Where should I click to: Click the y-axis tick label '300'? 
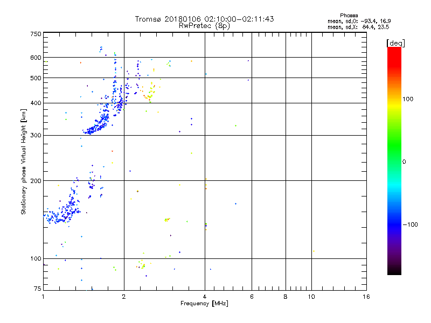36,135
